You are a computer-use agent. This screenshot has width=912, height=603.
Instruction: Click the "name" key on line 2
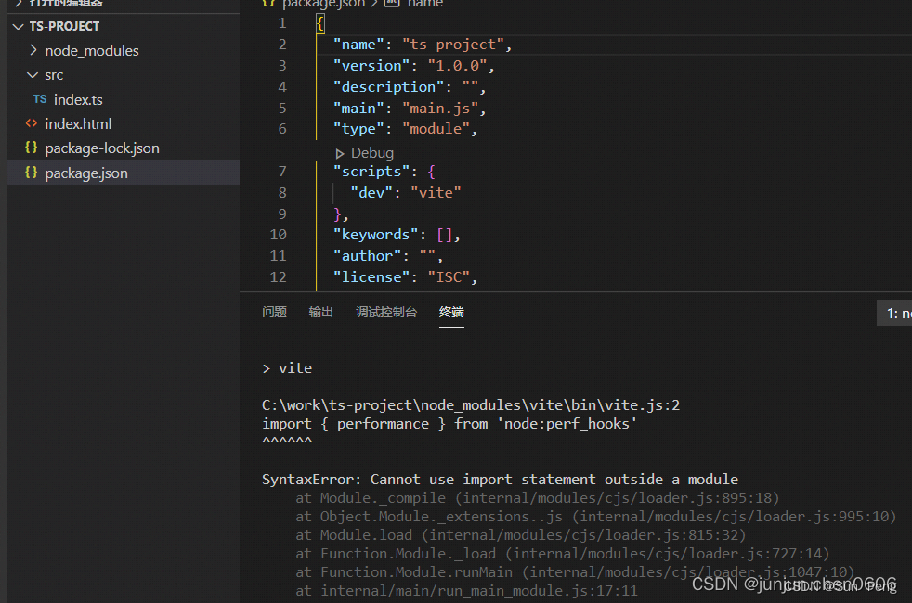pyautogui.click(x=358, y=45)
